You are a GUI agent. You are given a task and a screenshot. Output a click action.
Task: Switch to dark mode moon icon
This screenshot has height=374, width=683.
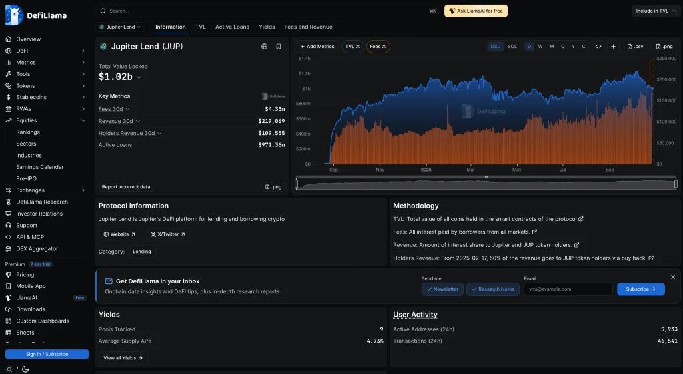coord(25,369)
